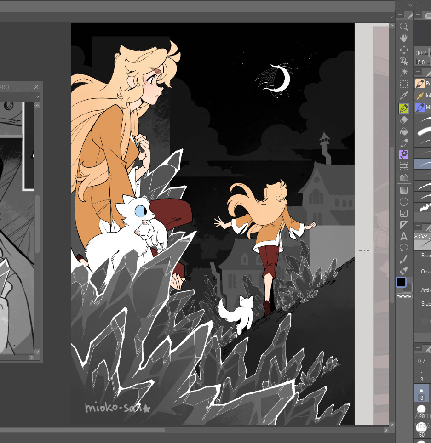Toggle the transparent color checkered swatch
Image resolution: width=431 pixels, height=443 pixels.
pyautogui.click(x=404, y=296)
